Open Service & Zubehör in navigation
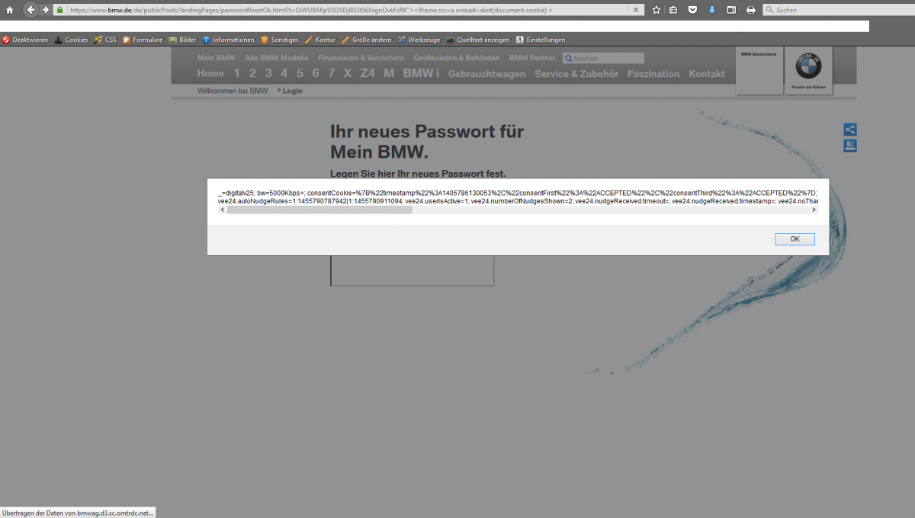915x518 pixels. [576, 74]
